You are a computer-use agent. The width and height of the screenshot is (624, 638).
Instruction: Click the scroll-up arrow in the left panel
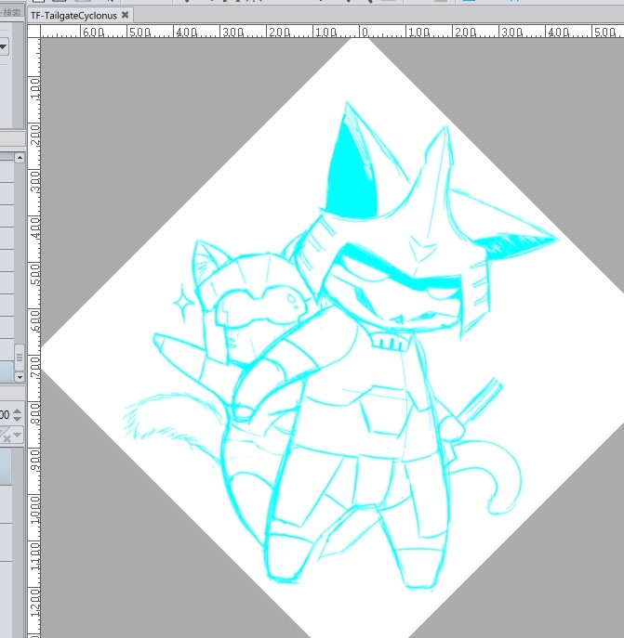[20, 158]
